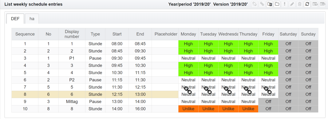Click the empty folder icon in toolbar
Screen dimensions: 328x119
pos(277,4)
